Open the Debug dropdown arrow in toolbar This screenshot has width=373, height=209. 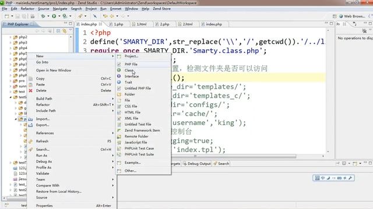(48, 16)
